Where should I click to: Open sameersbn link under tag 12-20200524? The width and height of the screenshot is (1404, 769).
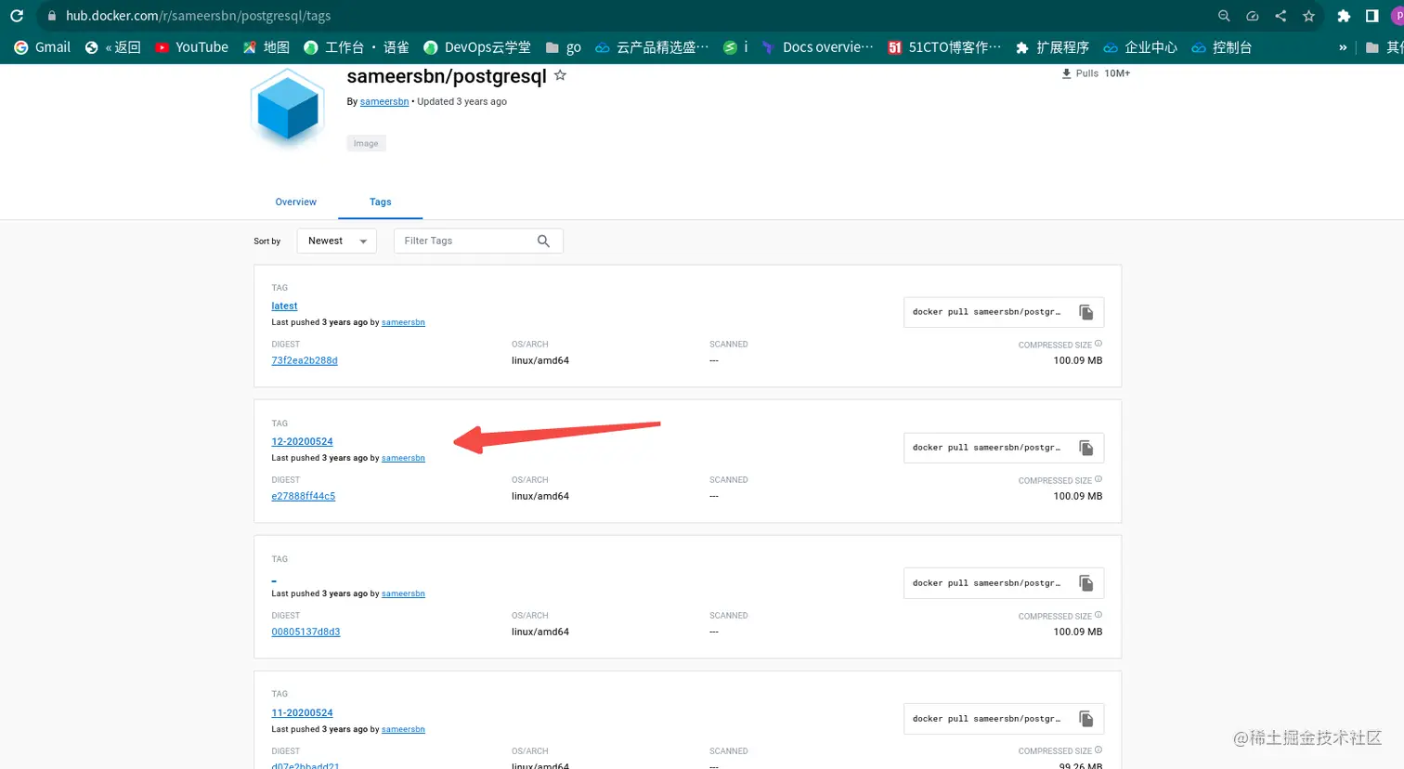click(x=403, y=458)
